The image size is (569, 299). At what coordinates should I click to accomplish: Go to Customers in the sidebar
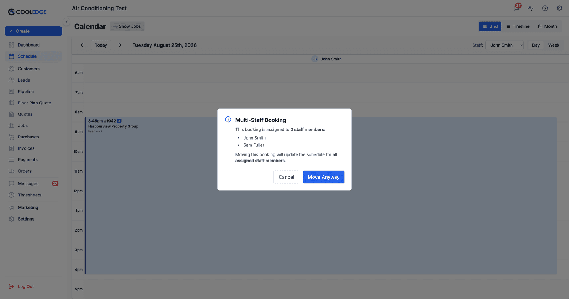coord(33,69)
